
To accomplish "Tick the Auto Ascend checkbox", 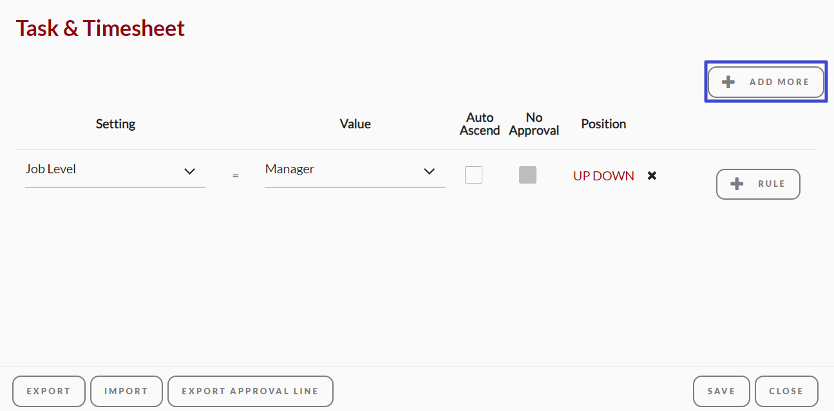I will point(473,175).
